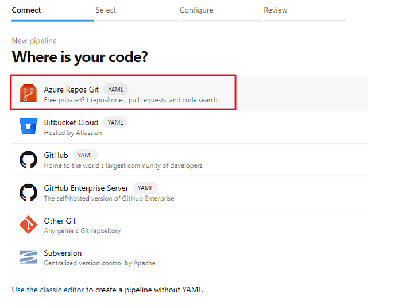Choose the Other Git title
The height and width of the screenshot is (308, 402).
pos(60,221)
